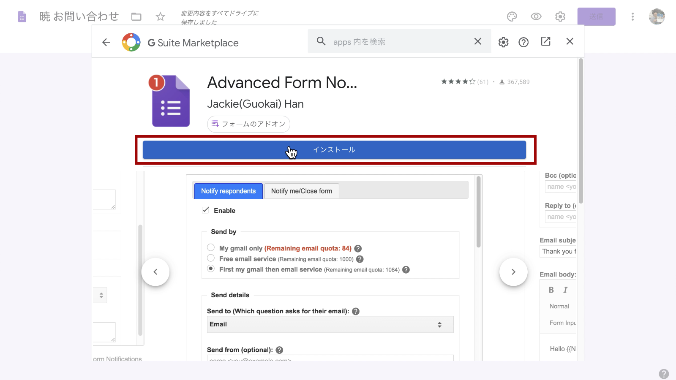Screen dimensions: 676x380
Task: Open Marketplace in new window icon
Action: click(546, 41)
